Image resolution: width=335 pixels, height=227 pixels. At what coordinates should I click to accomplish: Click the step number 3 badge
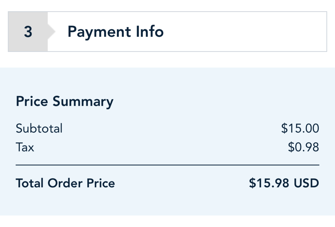click(x=28, y=32)
